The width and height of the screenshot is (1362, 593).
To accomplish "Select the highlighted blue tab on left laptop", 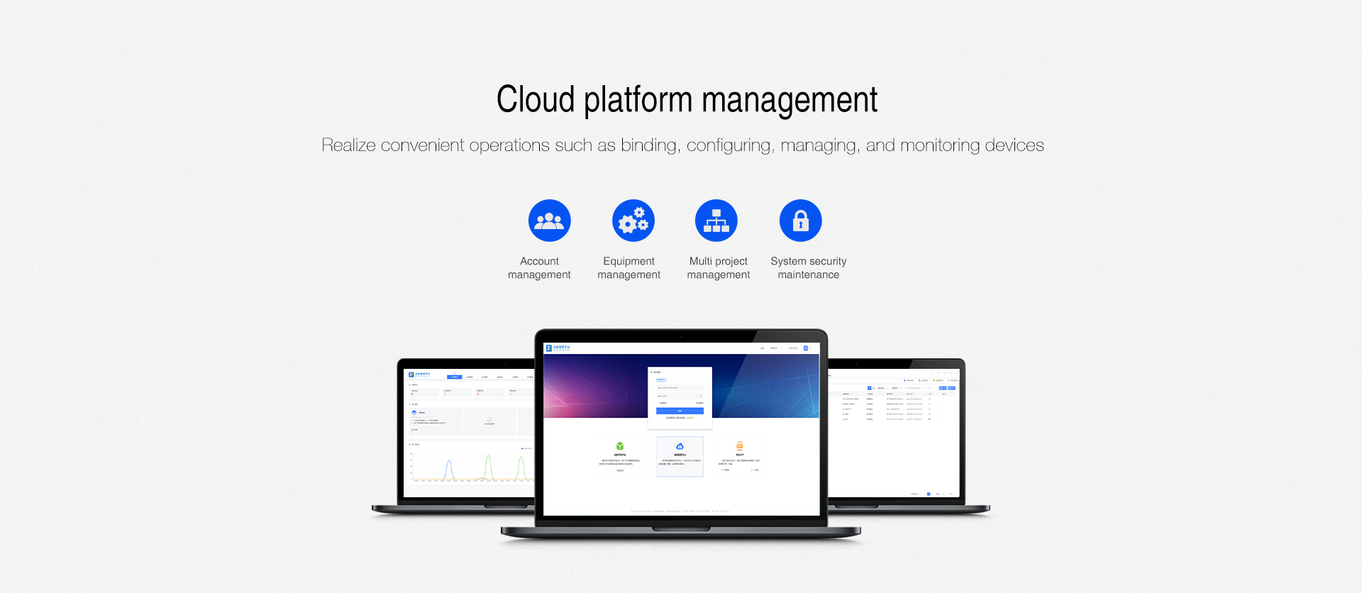I will tap(454, 377).
